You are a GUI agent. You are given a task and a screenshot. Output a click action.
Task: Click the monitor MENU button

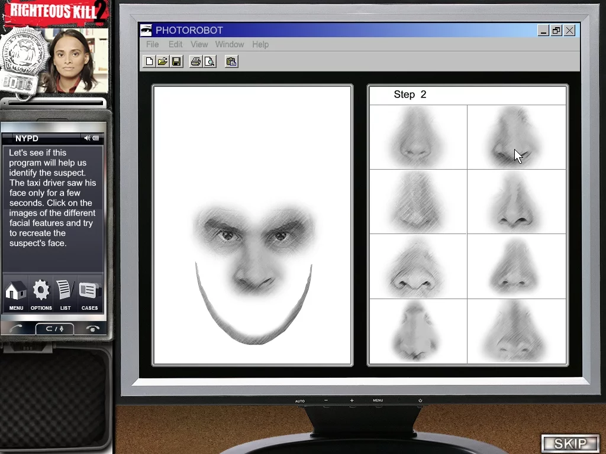coord(378,400)
